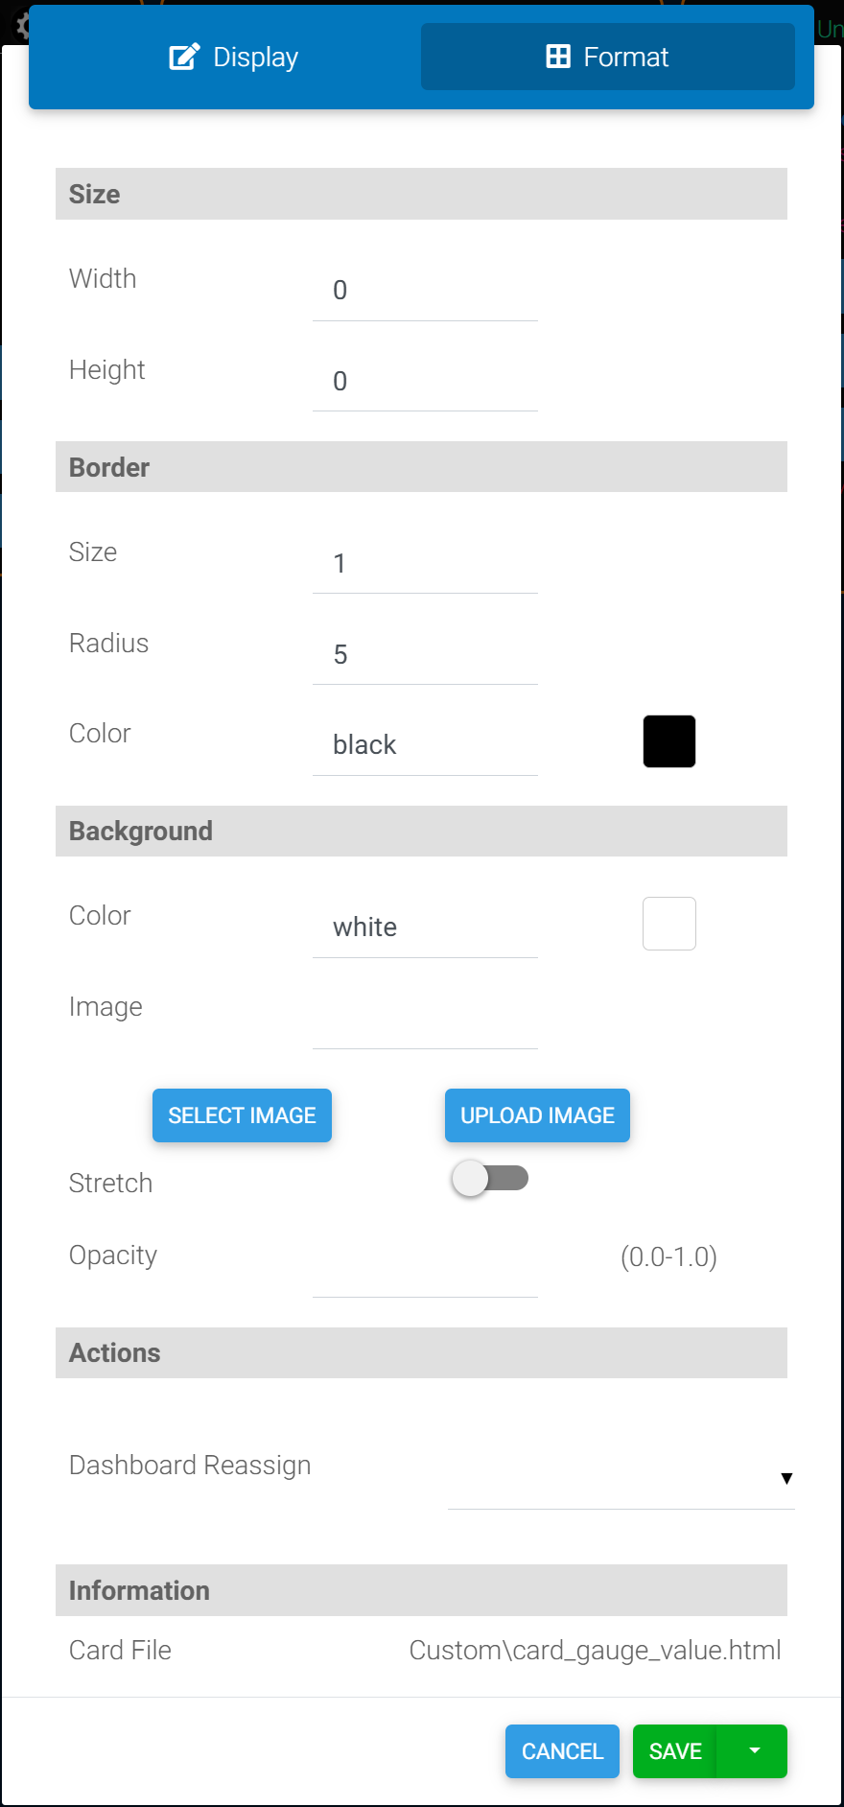Switch to the Display tab

pyautogui.click(x=234, y=57)
